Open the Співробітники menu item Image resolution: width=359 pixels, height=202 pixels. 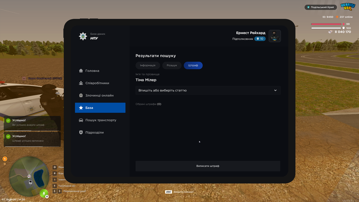pyautogui.click(x=100, y=83)
